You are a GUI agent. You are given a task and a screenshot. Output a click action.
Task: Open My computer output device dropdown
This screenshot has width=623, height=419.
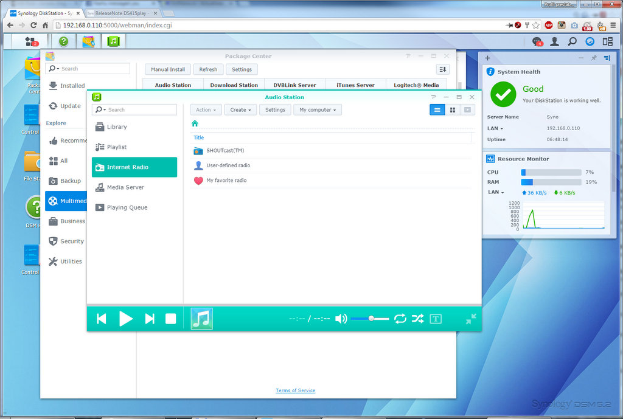(x=318, y=110)
